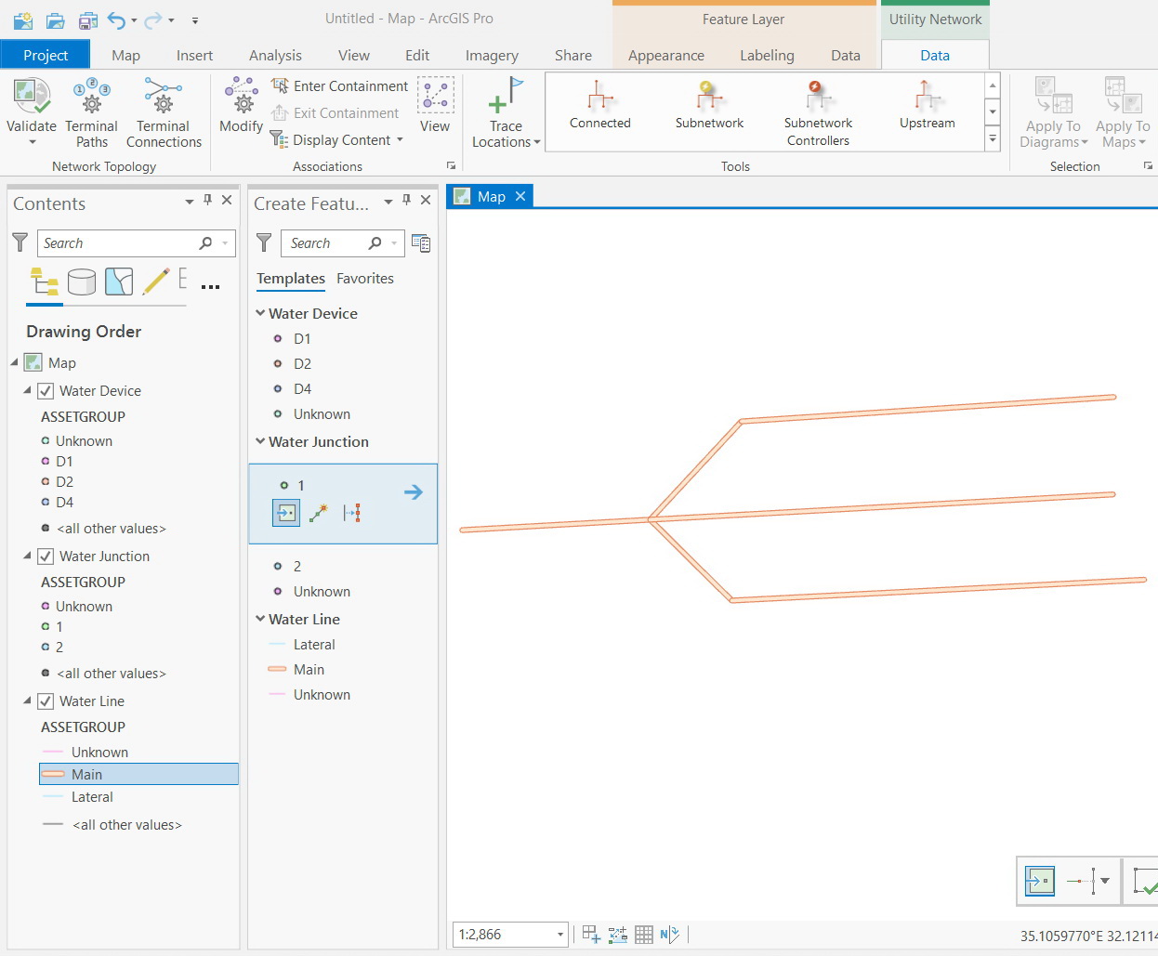Click the Trace Locations tool

tap(506, 113)
